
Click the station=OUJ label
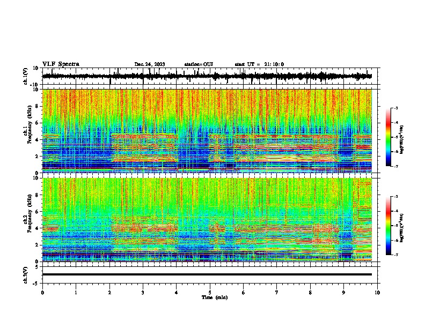(x=199, y=64)
